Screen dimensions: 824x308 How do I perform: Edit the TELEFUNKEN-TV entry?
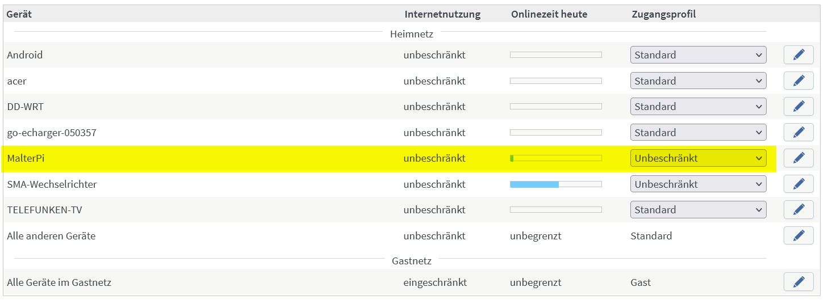798,209
